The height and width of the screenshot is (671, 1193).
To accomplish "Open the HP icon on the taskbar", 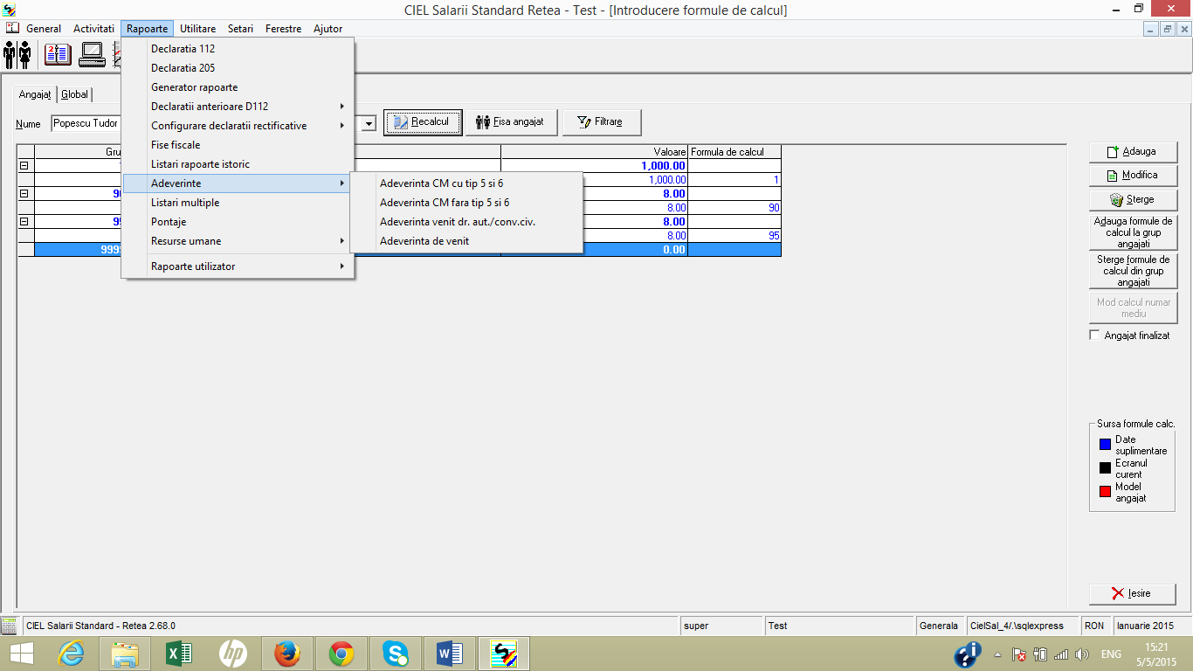I will [x=233, y=654].
